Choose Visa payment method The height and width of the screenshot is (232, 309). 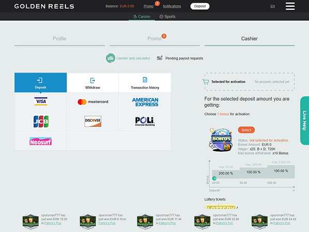coord(41,102)
